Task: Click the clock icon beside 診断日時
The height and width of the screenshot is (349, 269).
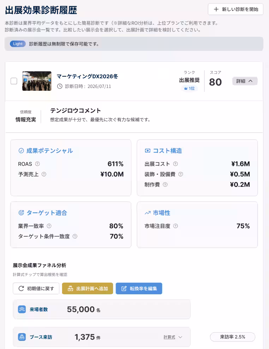Action: 60,86
